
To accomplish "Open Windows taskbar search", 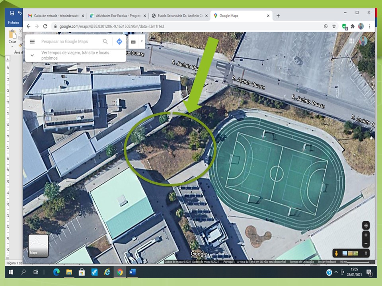I will coord(23,272).
